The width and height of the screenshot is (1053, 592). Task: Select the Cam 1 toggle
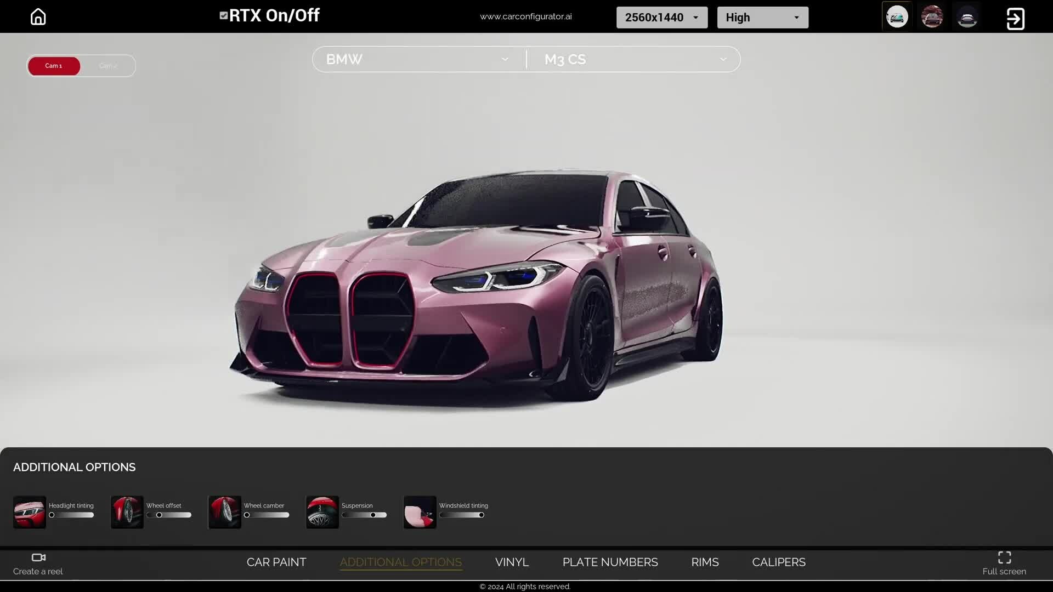[x=54, y=66]
